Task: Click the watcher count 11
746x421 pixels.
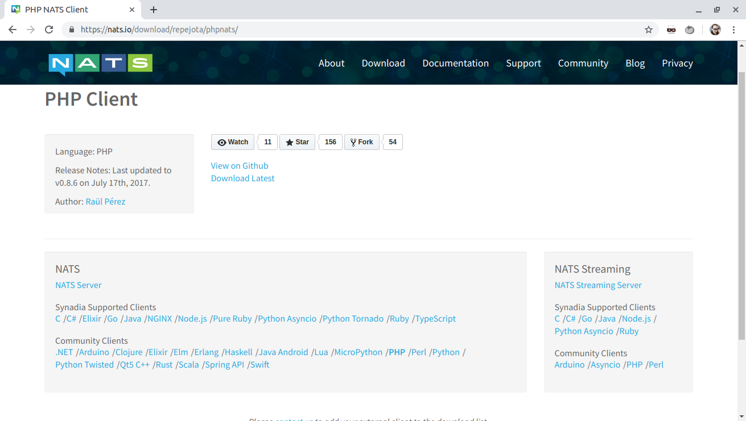Action: pyautogui.click(x=267, y=142)
